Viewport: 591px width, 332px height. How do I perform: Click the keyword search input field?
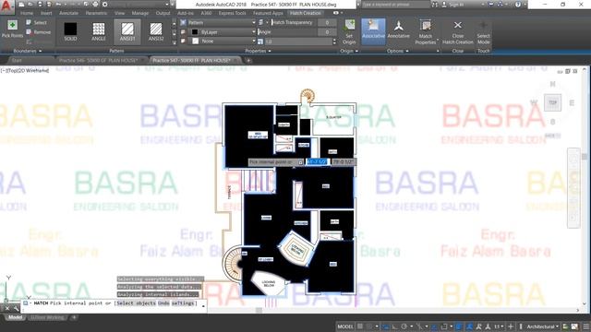pos(396,5)
